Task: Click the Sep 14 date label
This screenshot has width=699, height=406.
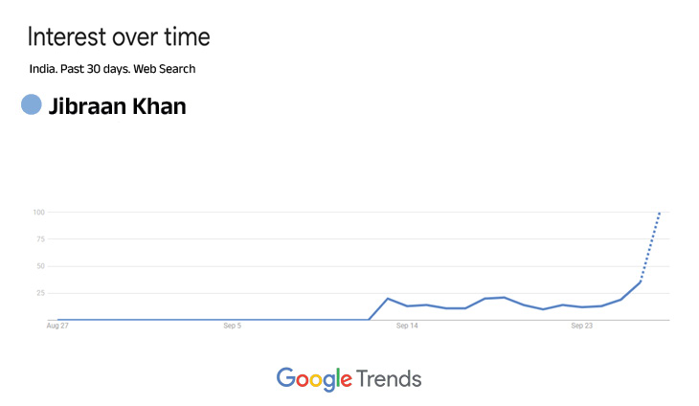Action: coord(407,327)
